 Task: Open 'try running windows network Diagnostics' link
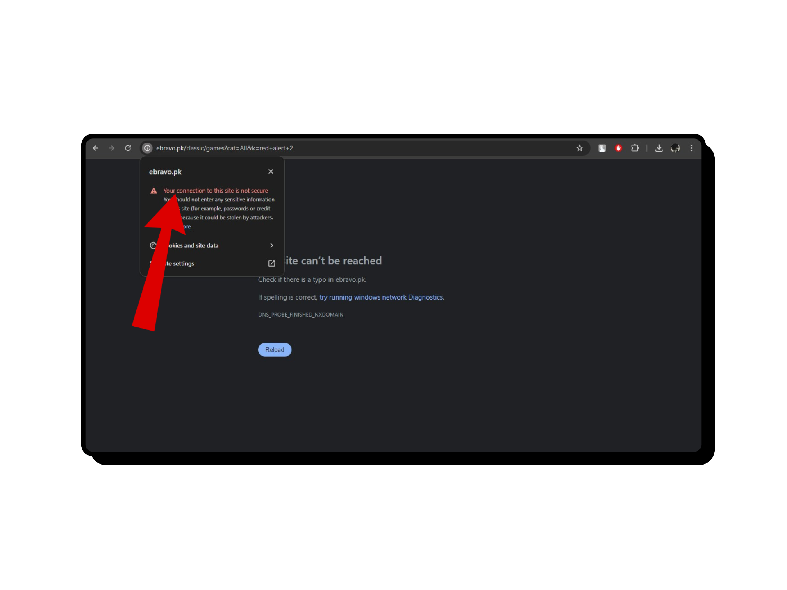tap(381, 297)
